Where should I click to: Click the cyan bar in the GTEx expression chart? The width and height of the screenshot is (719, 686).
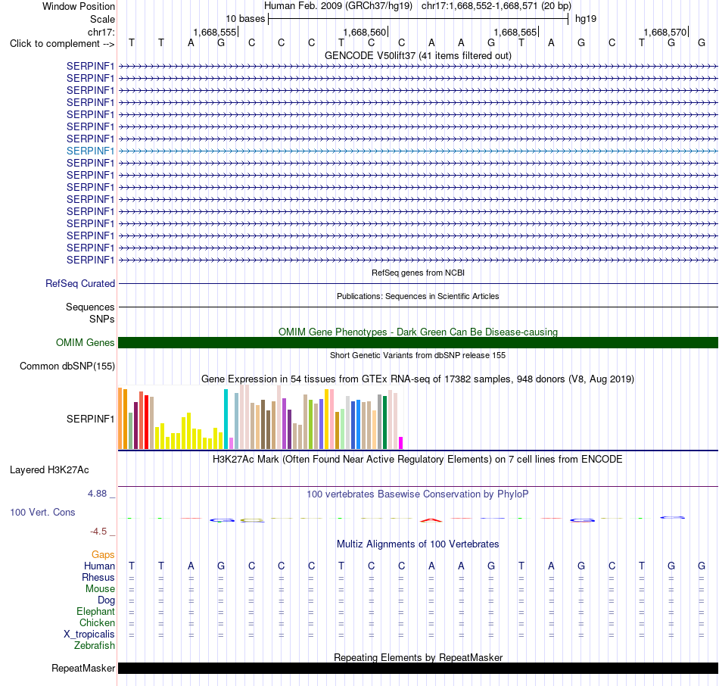226,419
